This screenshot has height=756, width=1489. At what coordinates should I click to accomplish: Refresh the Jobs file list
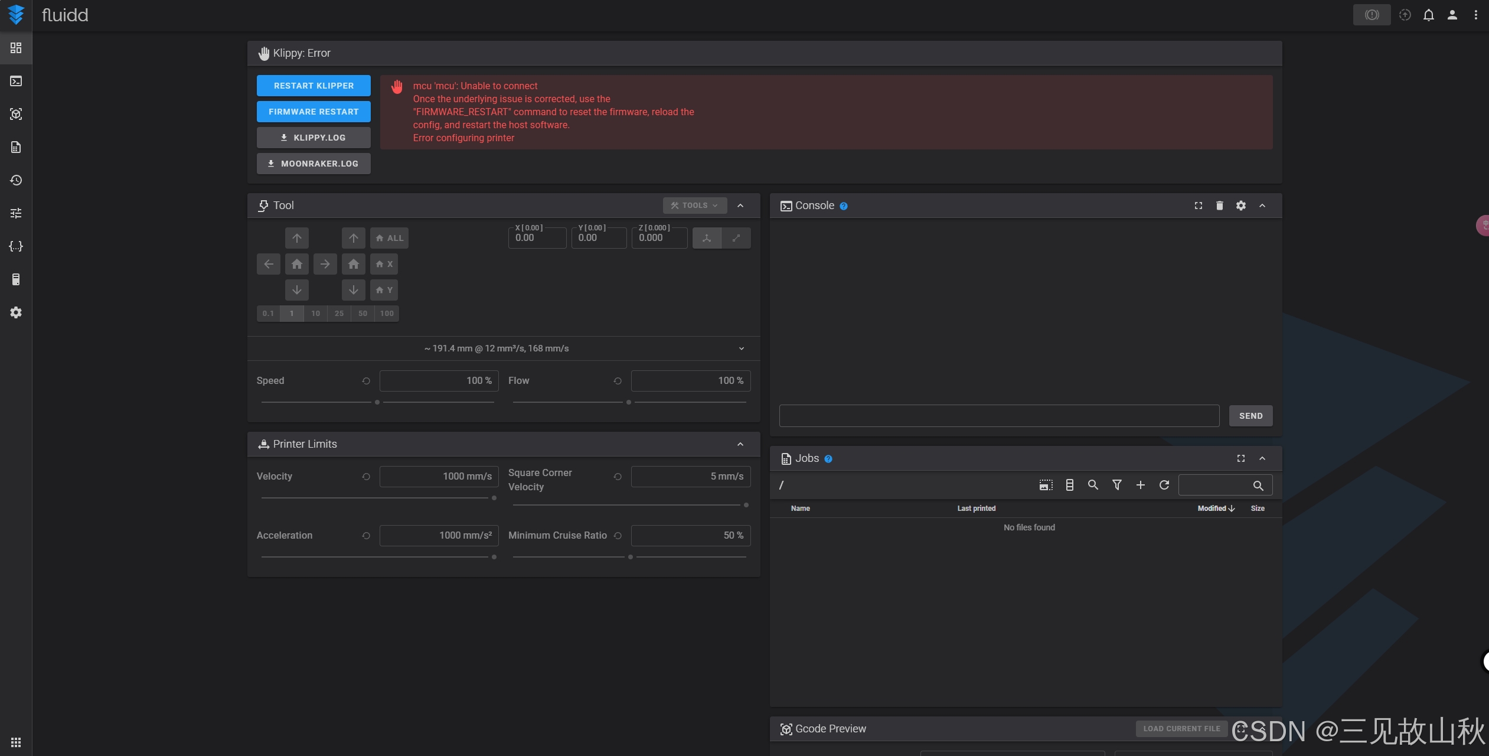(x=1164, y=485)
